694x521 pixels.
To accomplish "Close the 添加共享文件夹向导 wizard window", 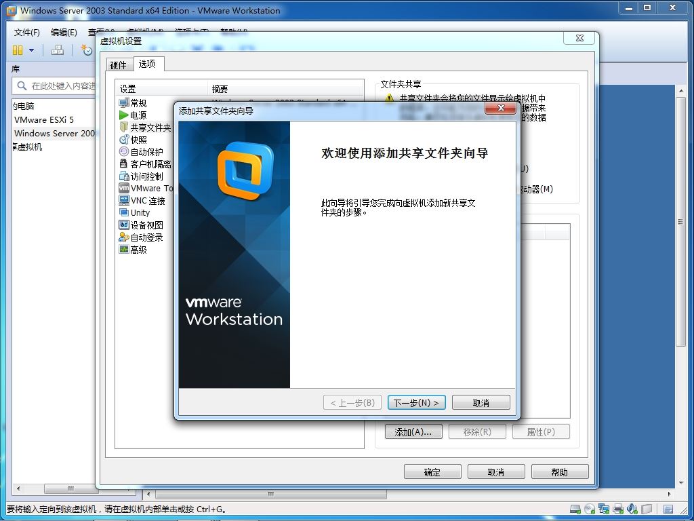I will pos(501,108).
